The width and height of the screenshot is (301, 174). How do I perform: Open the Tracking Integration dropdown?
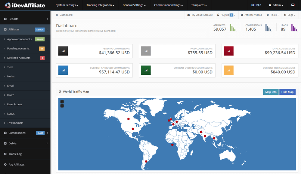pos(100,5)
